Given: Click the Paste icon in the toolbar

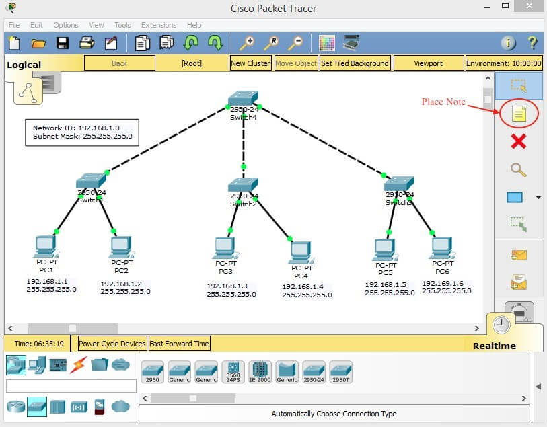Looking at the screenshot, I should [x=167, y=43].
